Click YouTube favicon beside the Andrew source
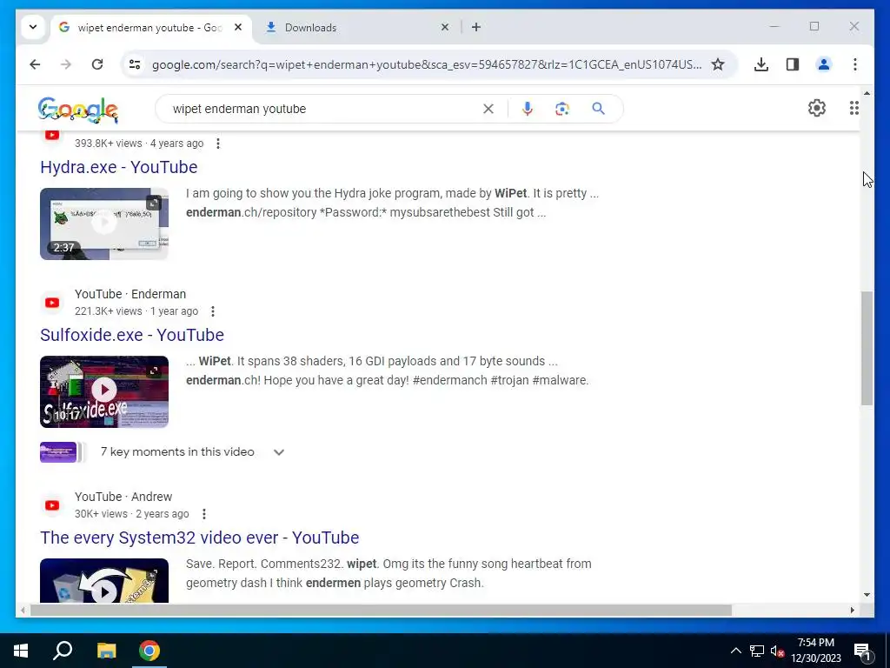 point(52,505)
